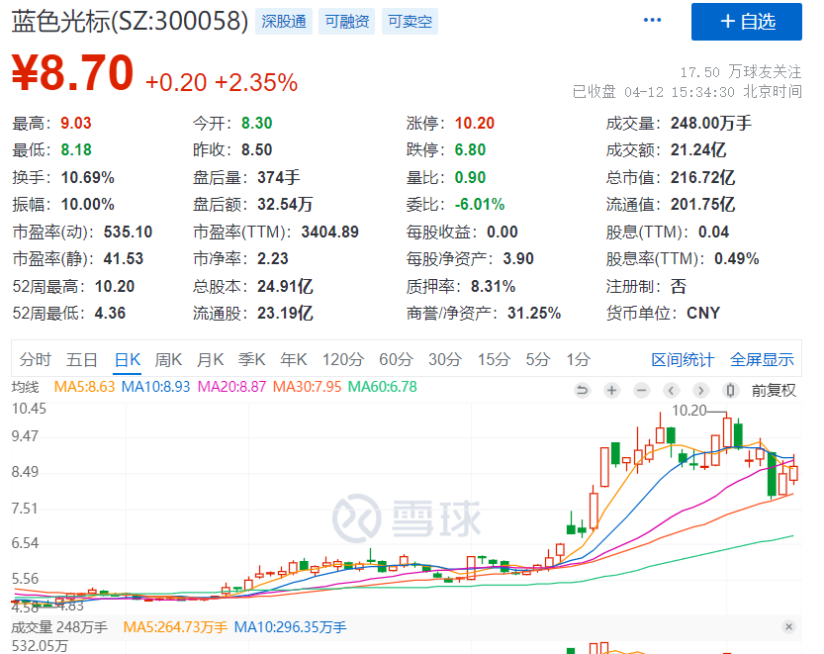Click the 股息率(TTM) value 0.49%

736,259
